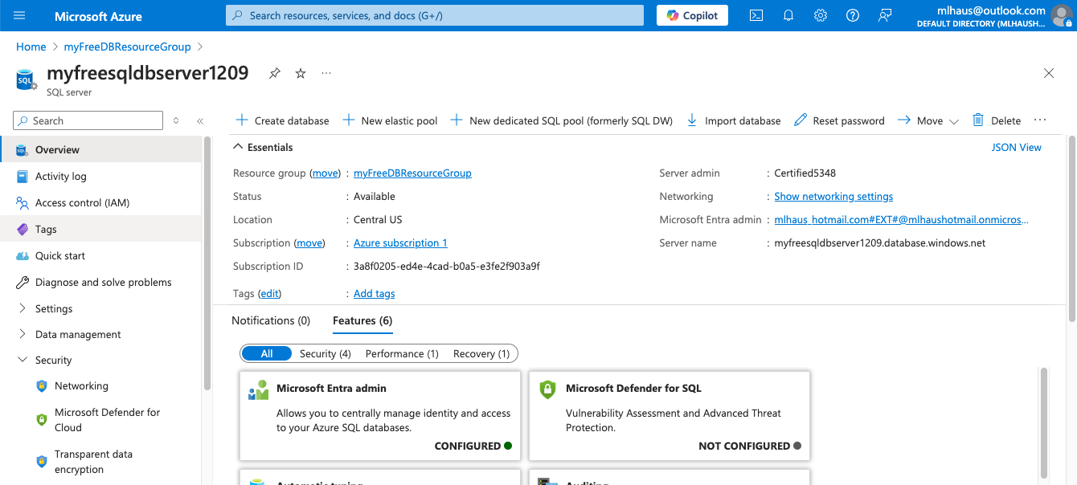Click Delete in the toolbar
Image resolution: width=1077 pixels, height=485 pixels.
click(997, 120)
